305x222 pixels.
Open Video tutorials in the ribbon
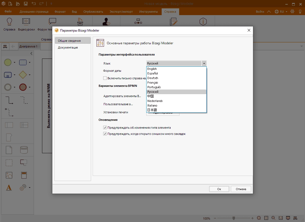(x=26, y=24)
